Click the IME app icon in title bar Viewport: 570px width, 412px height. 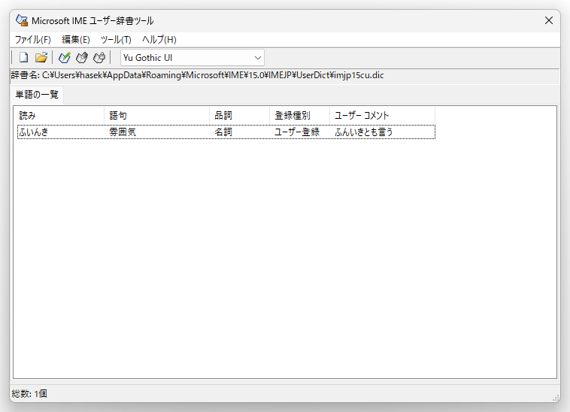[x=22, y=21]
